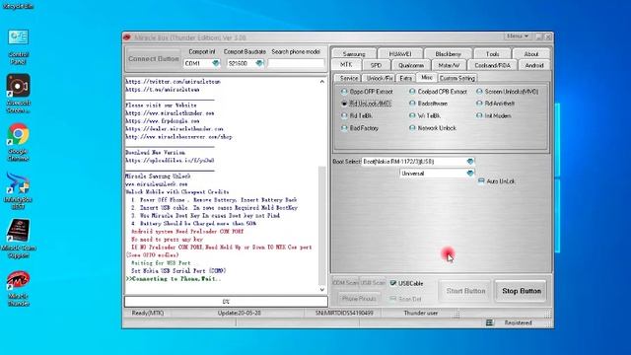Switch to the Blackberry tab
The image size is (631, 355).
(448, 54)
